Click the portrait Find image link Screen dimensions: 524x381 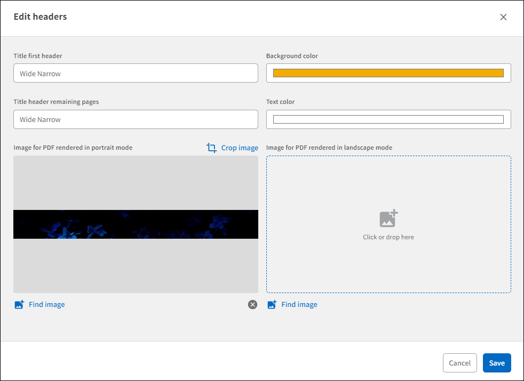pos(46,304)
